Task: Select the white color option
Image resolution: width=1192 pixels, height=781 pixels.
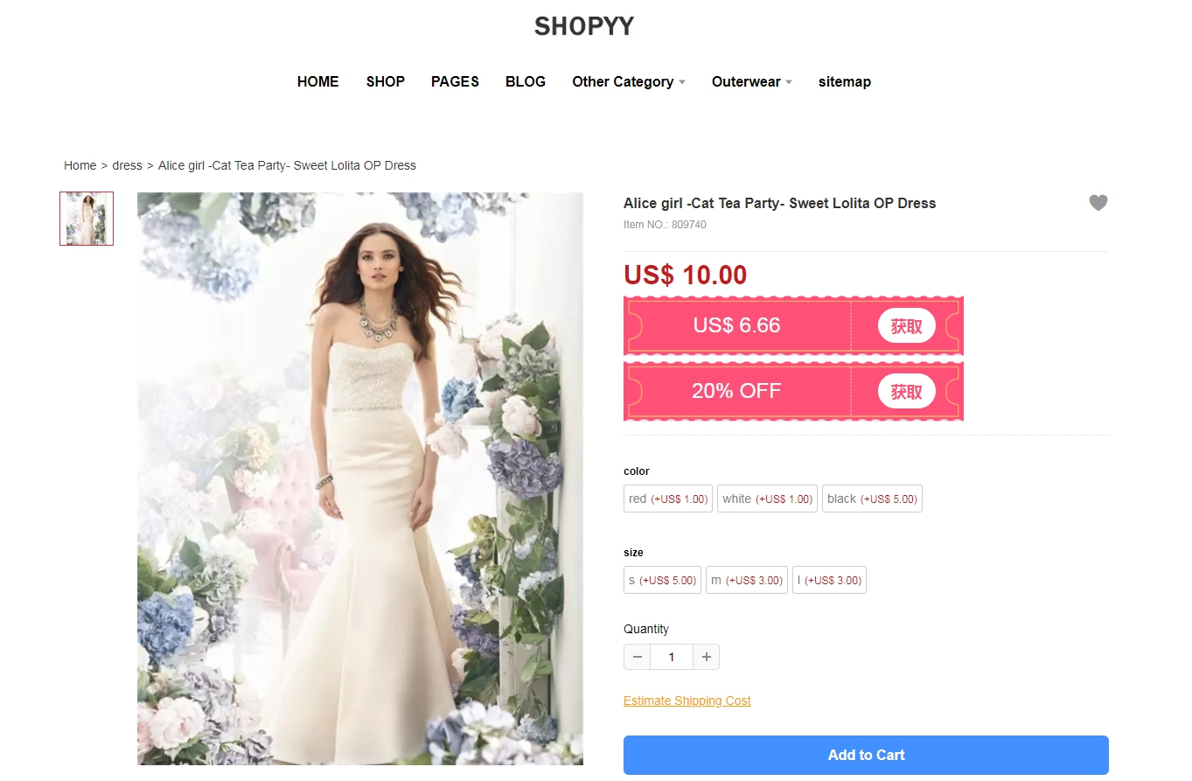Action: [767, 499]
